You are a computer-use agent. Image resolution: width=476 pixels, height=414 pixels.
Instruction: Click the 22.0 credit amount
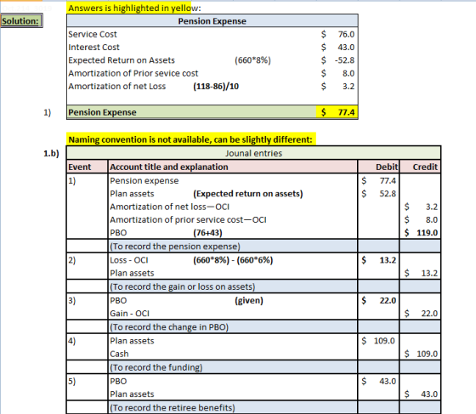point(429,314)
